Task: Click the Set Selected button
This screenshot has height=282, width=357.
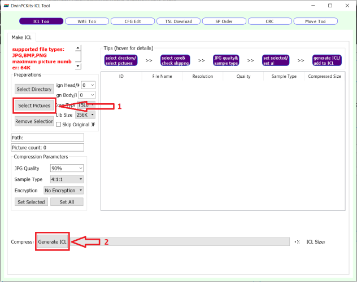Action: point(31,202)
